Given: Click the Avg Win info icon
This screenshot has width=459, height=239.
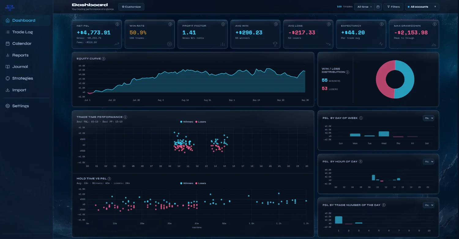Looking at the screenshot, I should coord(276,24).
